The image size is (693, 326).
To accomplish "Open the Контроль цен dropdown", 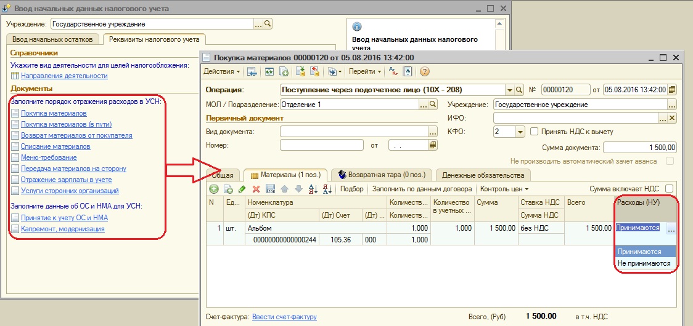I will [x=504, y=189].
